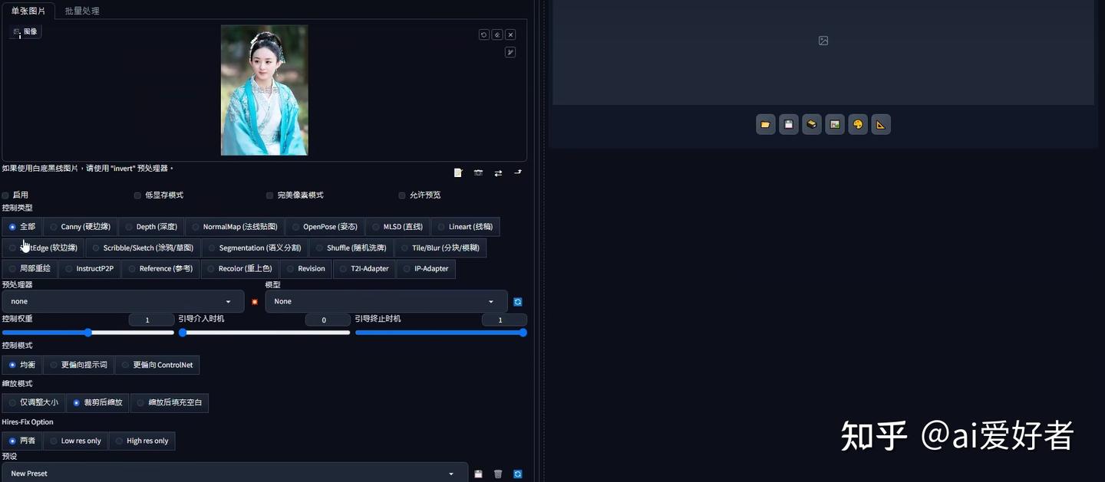The width and height of the screenshot is (1105, 482).
Task: Toggle the 低显存模式 checkbox
Action: [x=138, y=195]
